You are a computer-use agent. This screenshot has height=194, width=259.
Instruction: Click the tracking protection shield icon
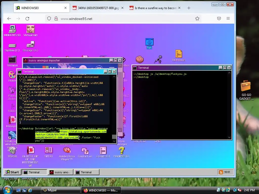point(49,18)
